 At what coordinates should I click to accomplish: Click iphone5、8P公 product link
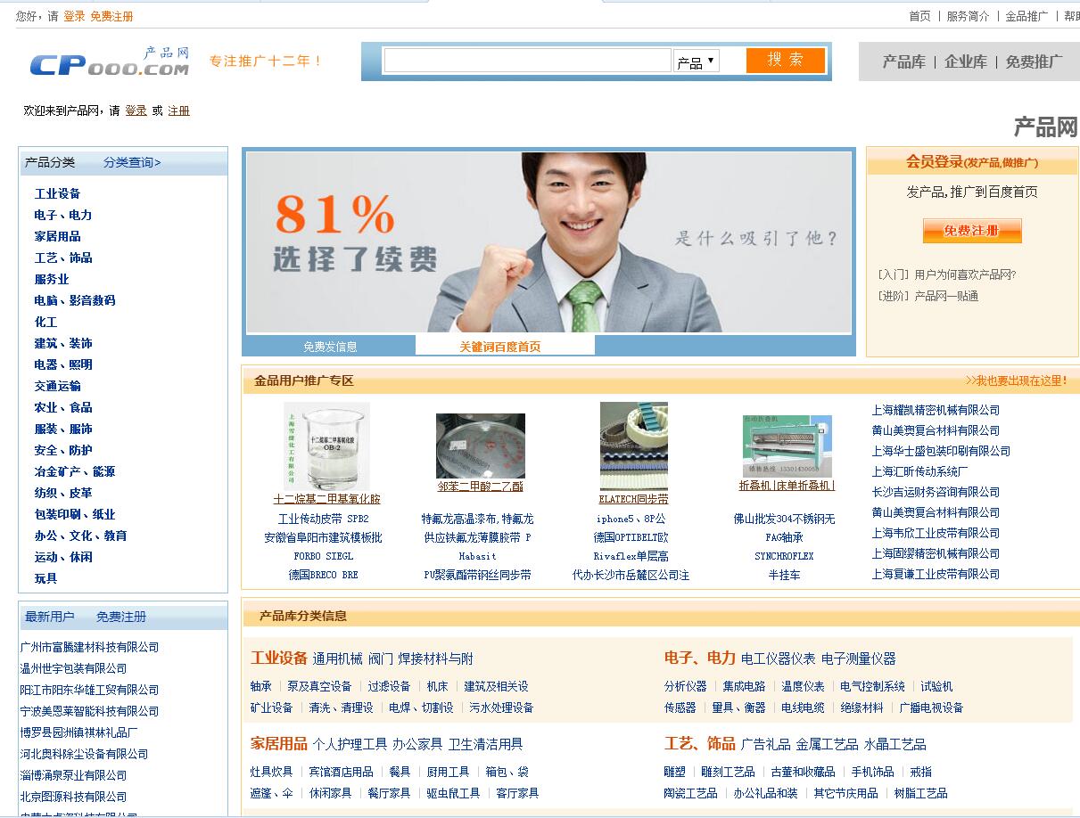631,519
